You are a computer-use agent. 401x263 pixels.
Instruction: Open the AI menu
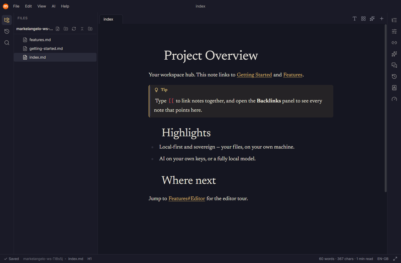point(53,6)
